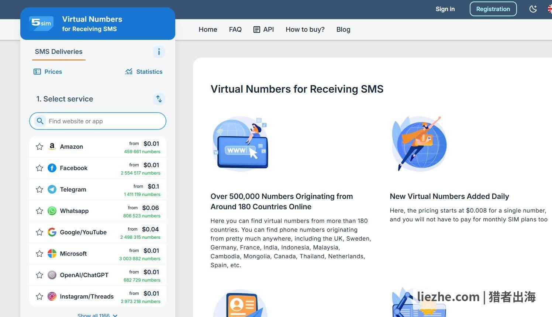Click 'Over 500,000 Numbers Originating' heading

pos(282,201)
